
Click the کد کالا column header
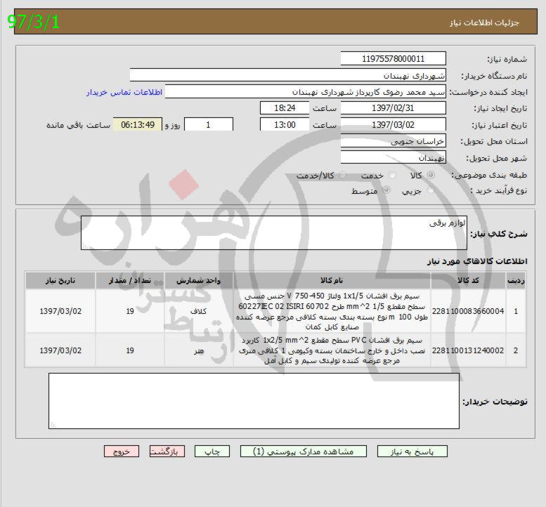coord(467,280)
